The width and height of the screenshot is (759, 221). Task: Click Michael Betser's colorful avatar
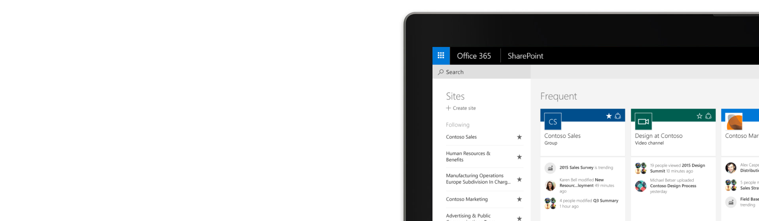(641, 186)
